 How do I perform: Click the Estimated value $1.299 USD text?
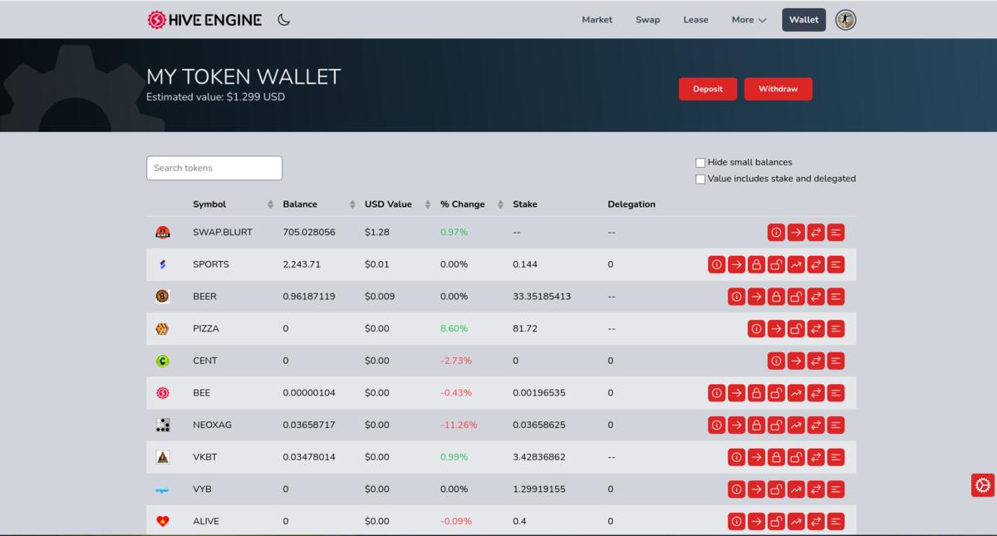pyautogui.click(x=216, y=97)
